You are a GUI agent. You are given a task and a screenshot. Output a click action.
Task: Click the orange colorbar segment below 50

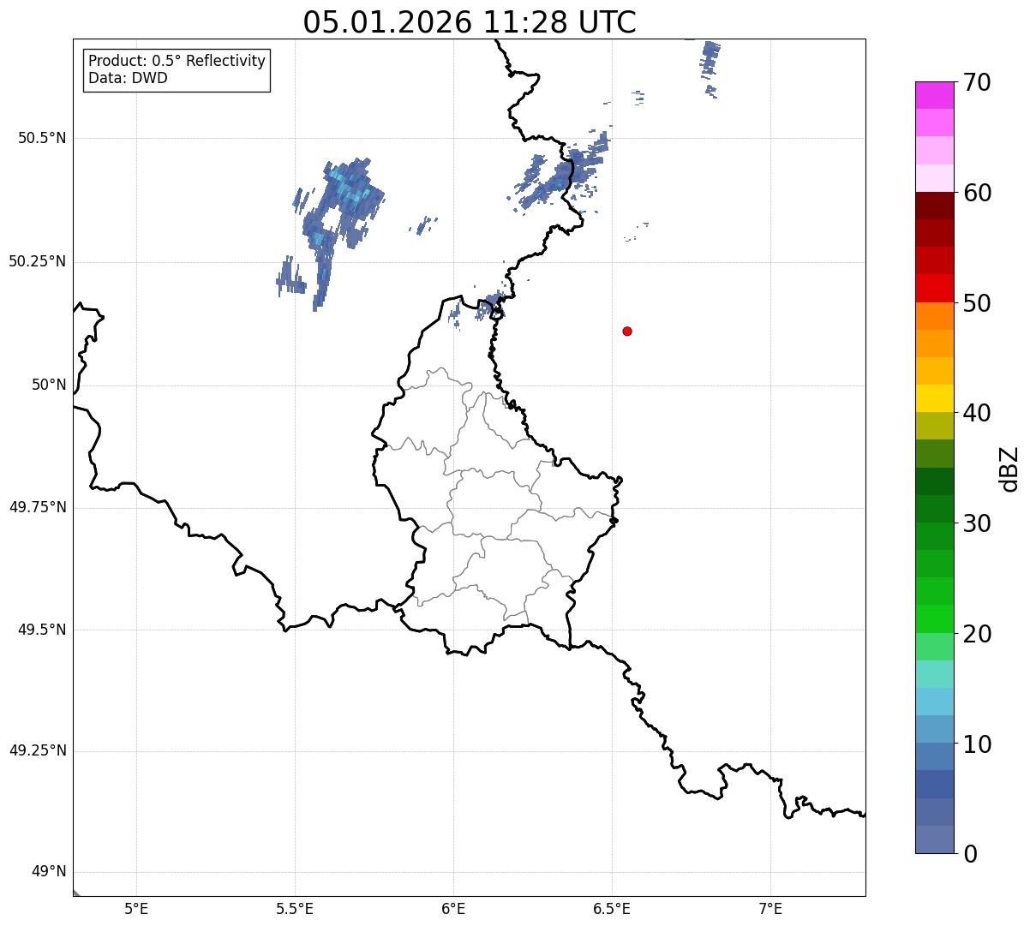pos(934,316)
